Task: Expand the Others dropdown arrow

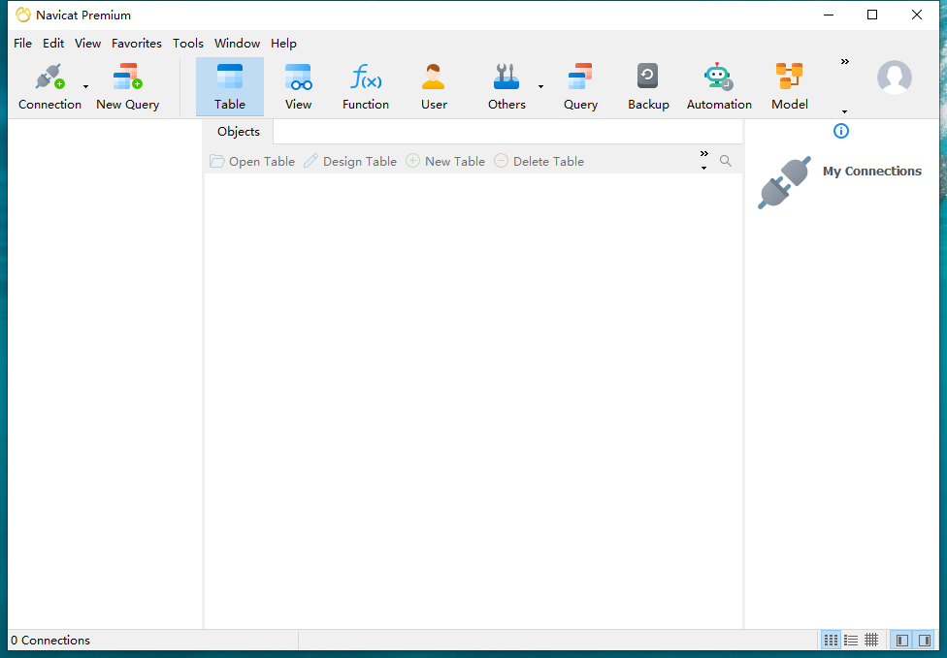Action: click(540, 87)
